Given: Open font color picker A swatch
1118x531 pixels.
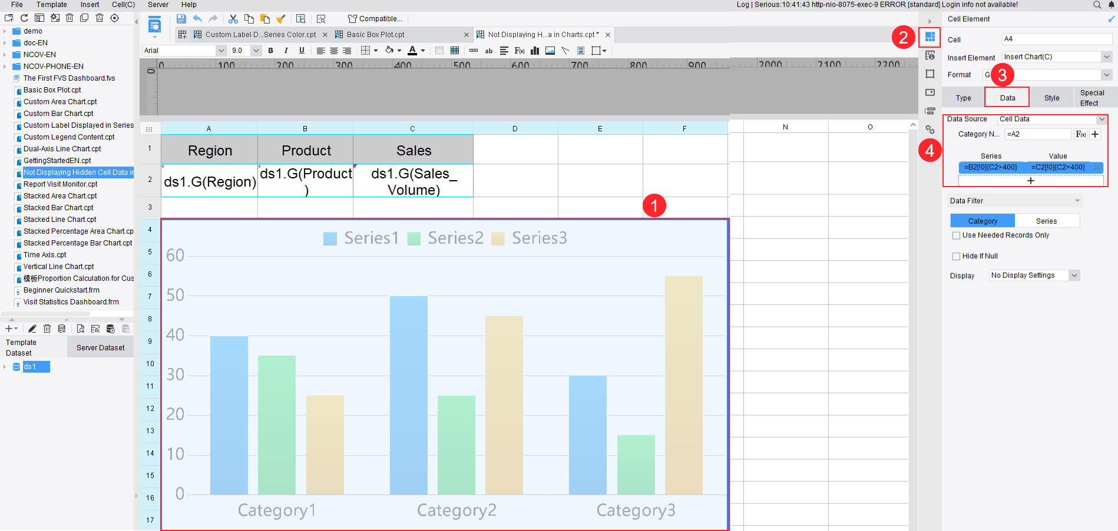Looking at the screenshot, I should pyautogui.click(x=412, y=51).
